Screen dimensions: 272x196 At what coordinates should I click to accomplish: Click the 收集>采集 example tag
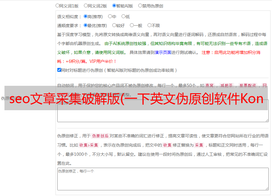click(x=89, y=145)
